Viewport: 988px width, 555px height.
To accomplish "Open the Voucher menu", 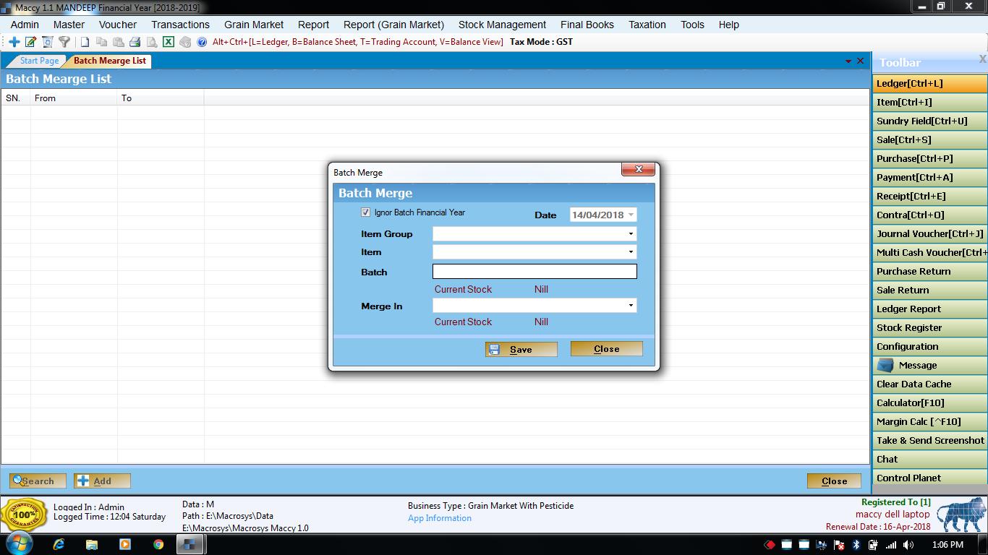I will 118,25.
